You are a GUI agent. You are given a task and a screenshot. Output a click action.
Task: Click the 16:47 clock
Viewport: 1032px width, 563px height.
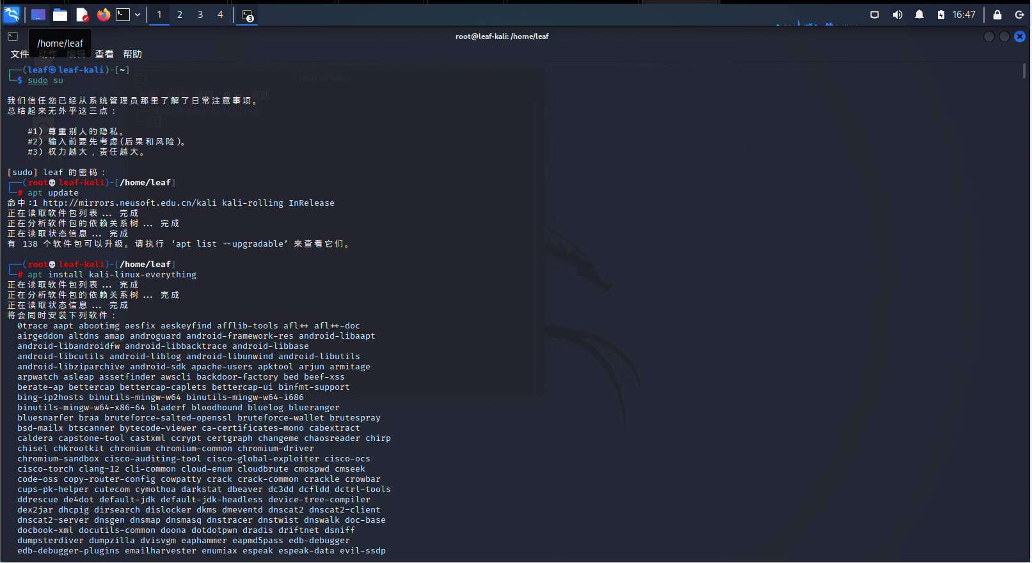pos(964,15)
